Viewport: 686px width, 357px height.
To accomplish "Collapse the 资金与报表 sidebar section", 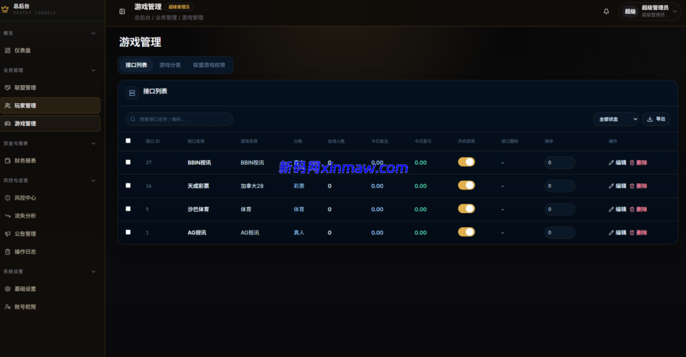I will click(93, 143).
